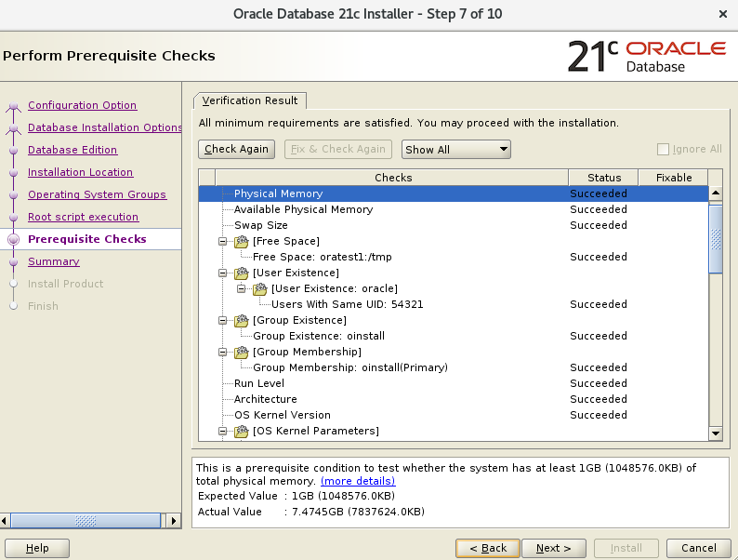738x560 pixels.
Task: Select the Swap Size check row
Action: 454,226
